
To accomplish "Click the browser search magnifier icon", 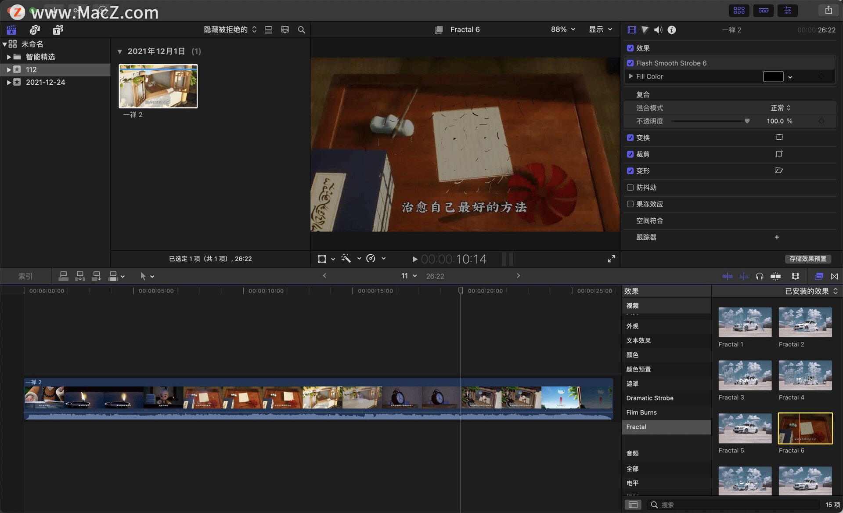I will [301, 30].
